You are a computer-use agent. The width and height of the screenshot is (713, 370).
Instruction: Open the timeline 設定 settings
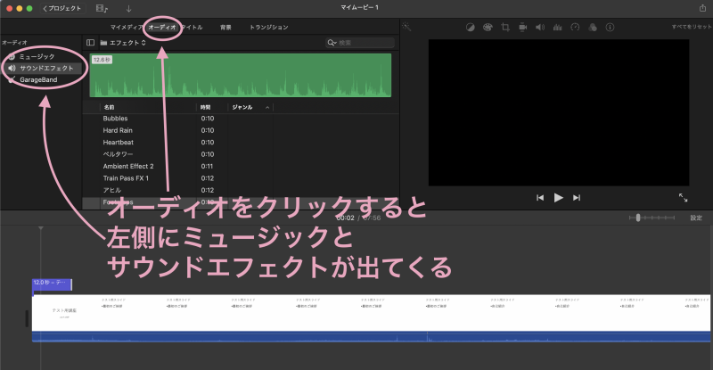point(696,218)
